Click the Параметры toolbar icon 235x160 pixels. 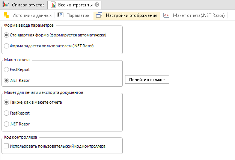[60, 15]
